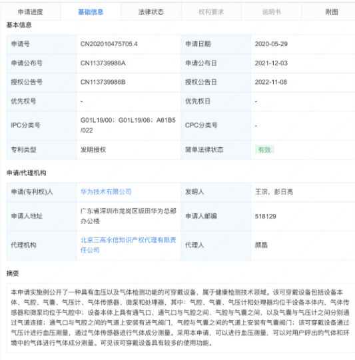Select grant number CN113739986B
Image resolution: width=355 pixels, height=360 pixels.
pyautogui.click(x=103, y=82)
